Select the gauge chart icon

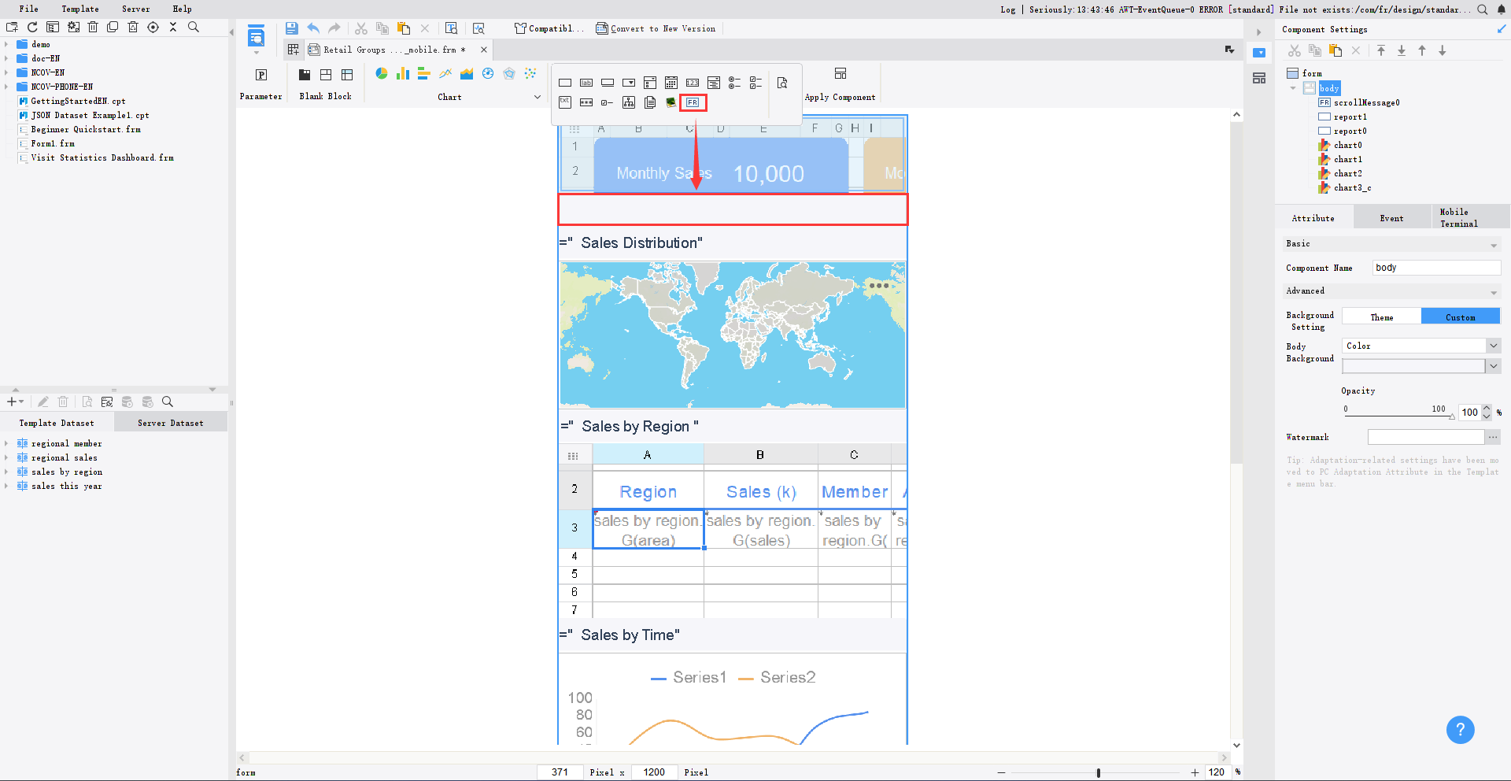[x=488, y=73]
